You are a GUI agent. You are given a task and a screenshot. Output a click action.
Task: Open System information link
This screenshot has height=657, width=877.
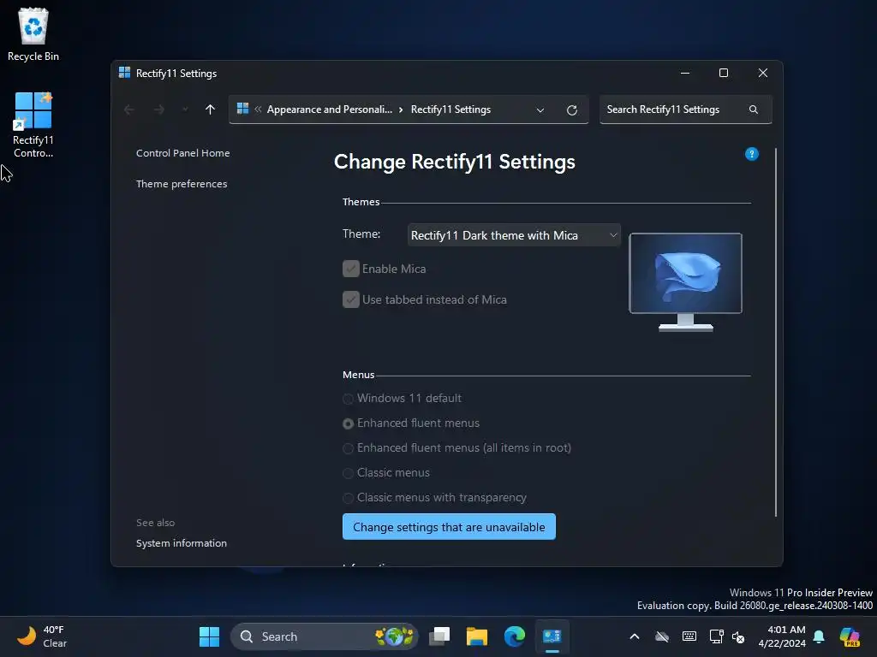point(182,543)
